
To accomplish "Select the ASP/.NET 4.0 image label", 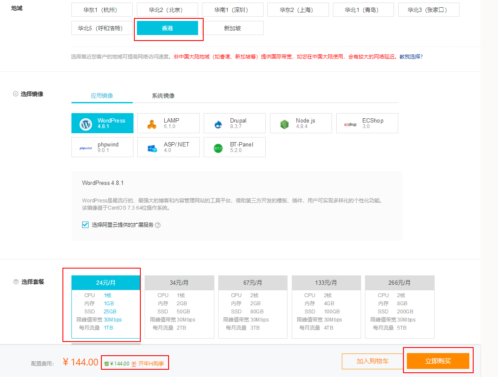I will (x=177, y=147).
